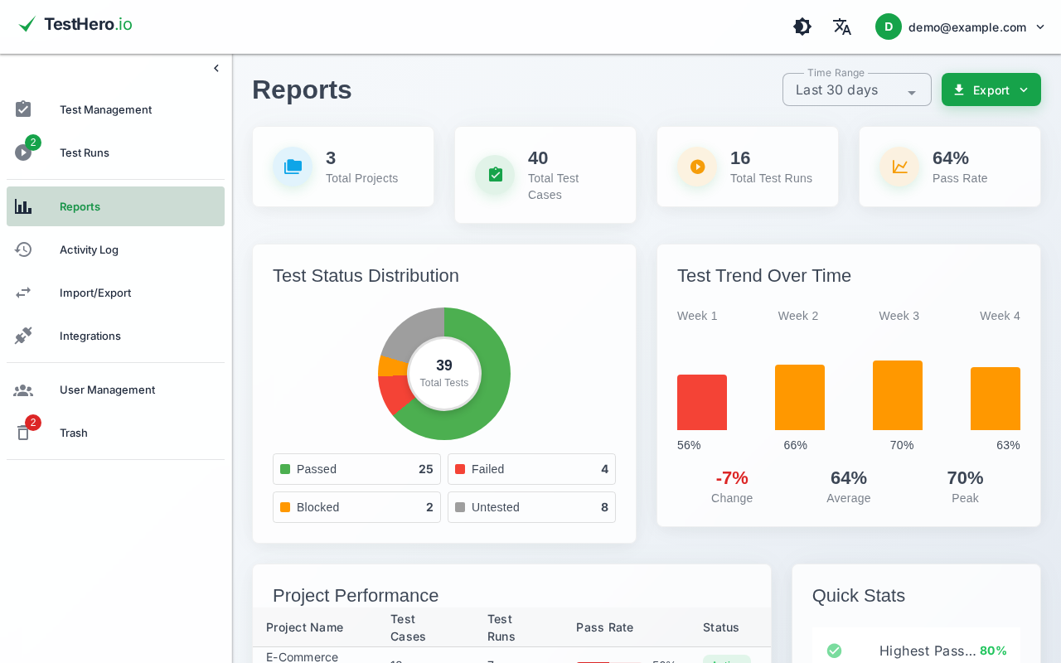Viewport: 1061px width, 663px height.
Task: Click the Import/Export arrows icon
Action: (x=23, y=293)
